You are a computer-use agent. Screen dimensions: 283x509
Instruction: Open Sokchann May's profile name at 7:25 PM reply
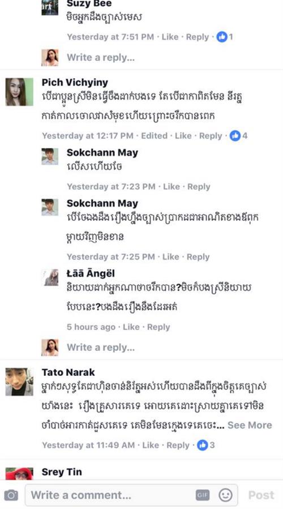[102, 203]
